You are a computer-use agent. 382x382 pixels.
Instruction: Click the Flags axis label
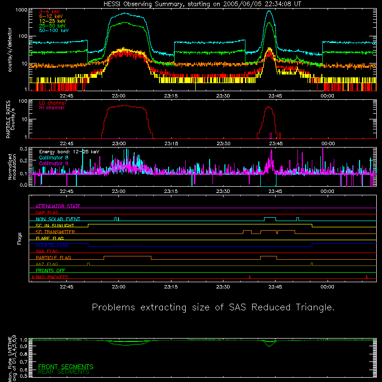(x=20, y=238)
